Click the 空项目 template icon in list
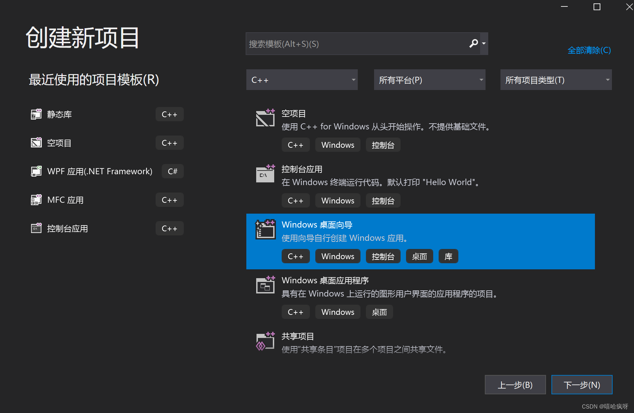 265,118
